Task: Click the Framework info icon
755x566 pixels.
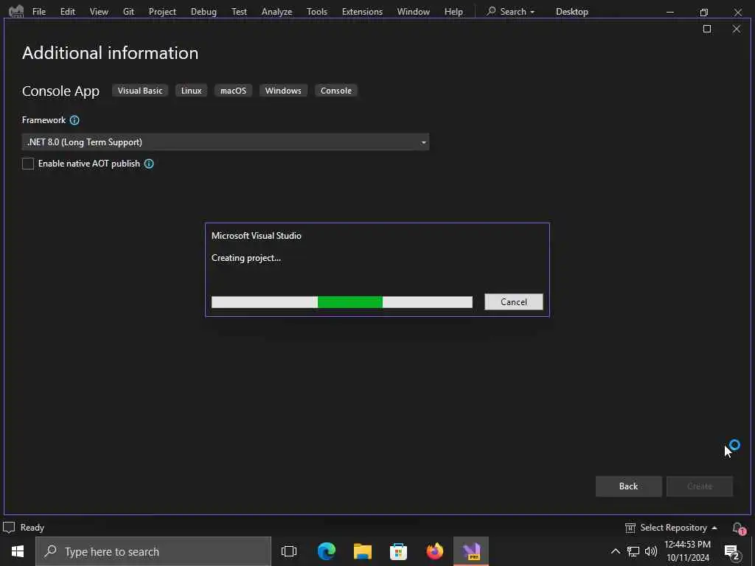Action: [74, 120]
